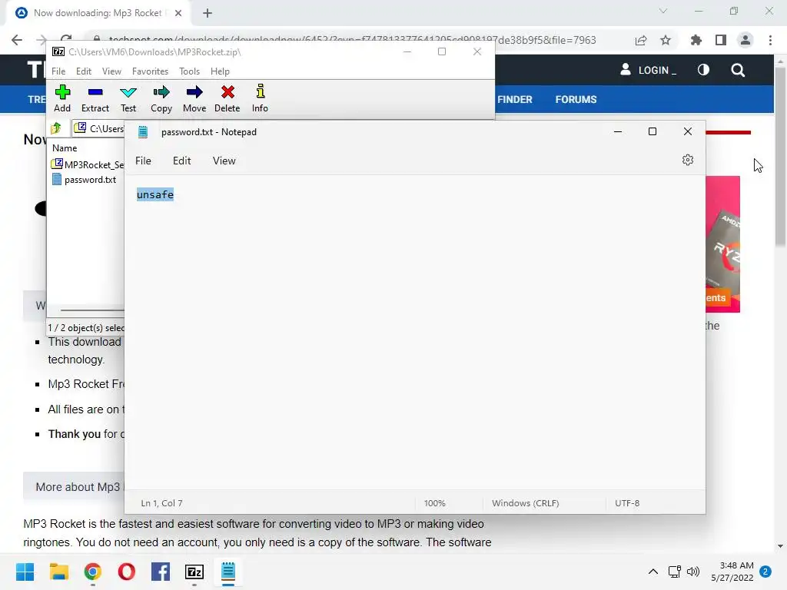Open the Windows Start menu
Screen dimensions: 787x590
[25, 572]
